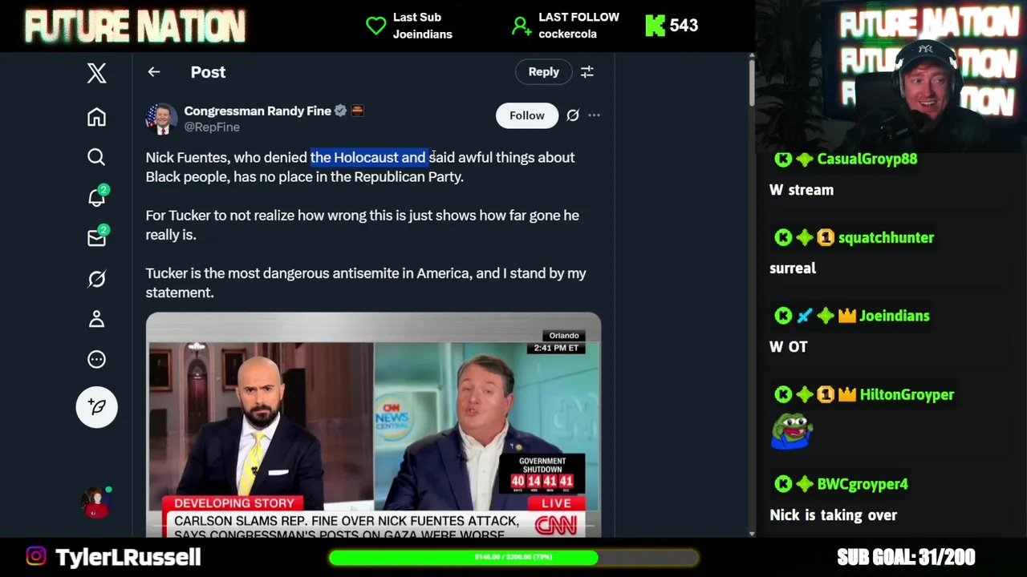
Task: Click the donation goal progress bar
Action: [513, 557]
